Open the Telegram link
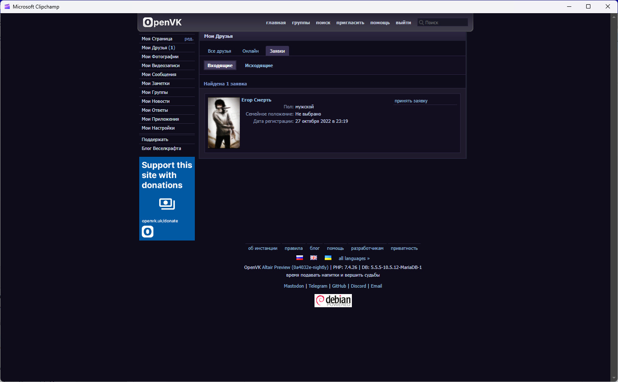This screenshot has height=382, width=618. [318, 286]
